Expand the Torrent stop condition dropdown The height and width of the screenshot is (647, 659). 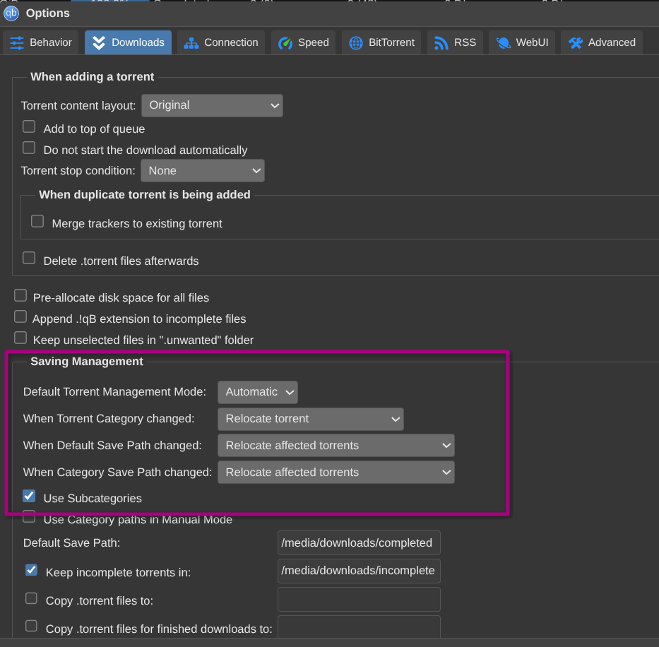202,171
